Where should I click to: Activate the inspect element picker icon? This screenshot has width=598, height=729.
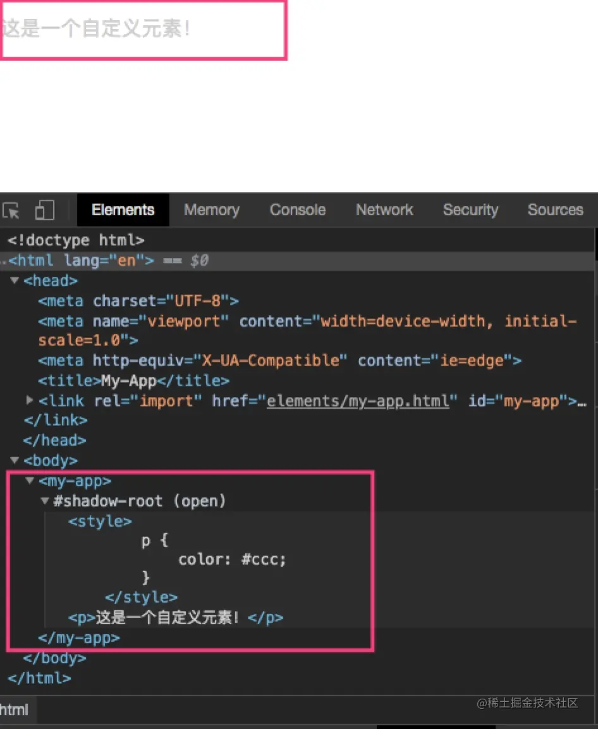click(x=11, y=210)
